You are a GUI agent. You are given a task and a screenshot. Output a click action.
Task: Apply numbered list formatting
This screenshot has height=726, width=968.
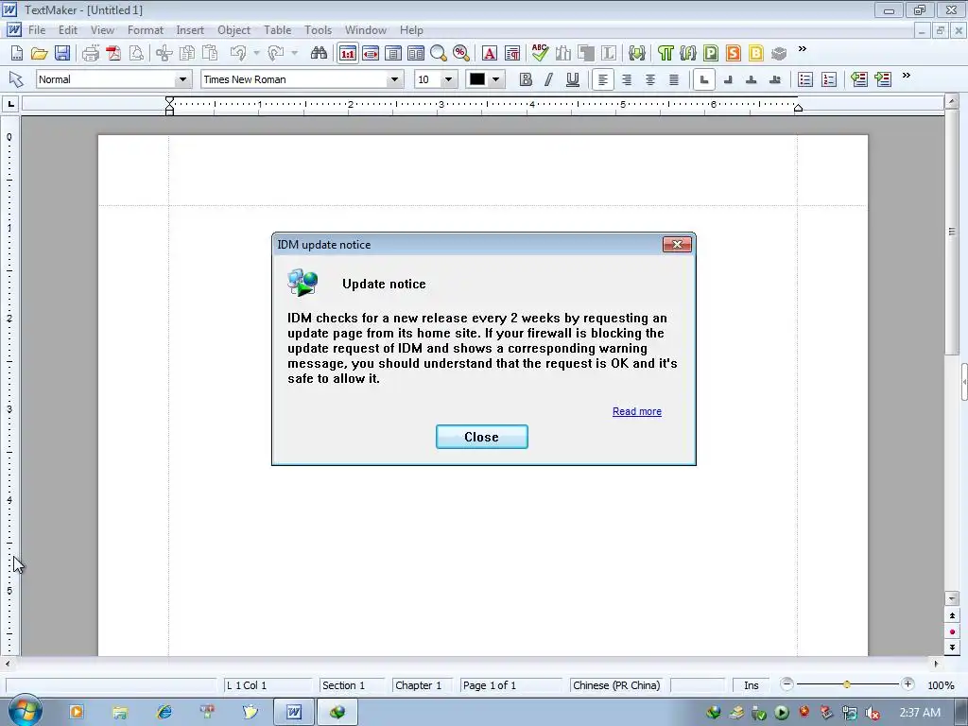coord(829,79)
